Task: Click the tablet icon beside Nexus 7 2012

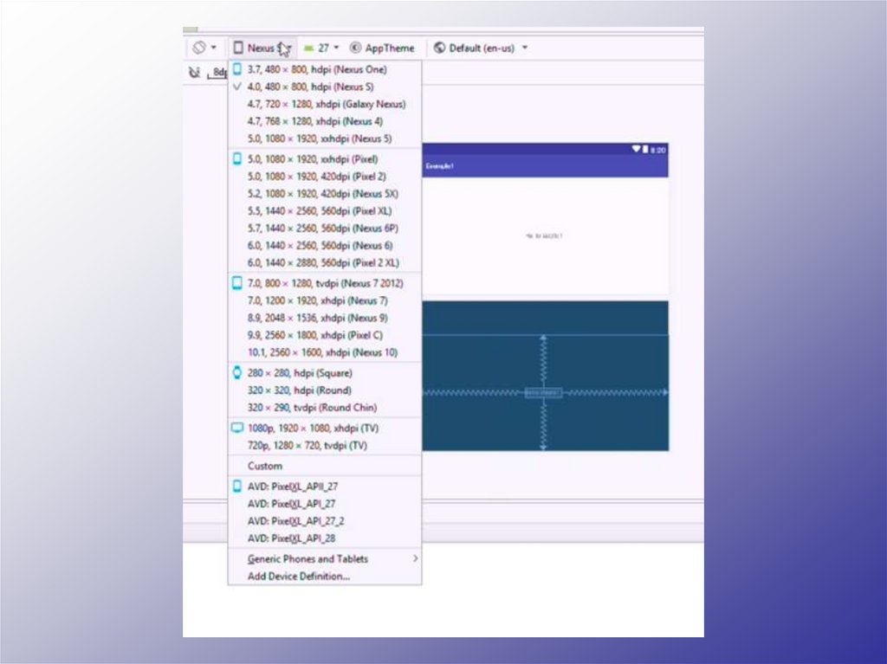Action: tap(237, 283)
